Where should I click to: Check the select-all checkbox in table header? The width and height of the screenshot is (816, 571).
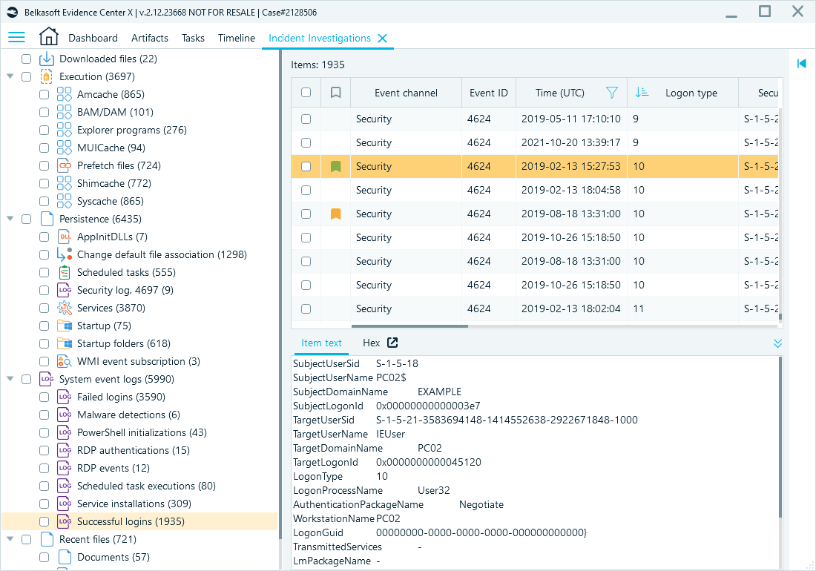point(306,93)
